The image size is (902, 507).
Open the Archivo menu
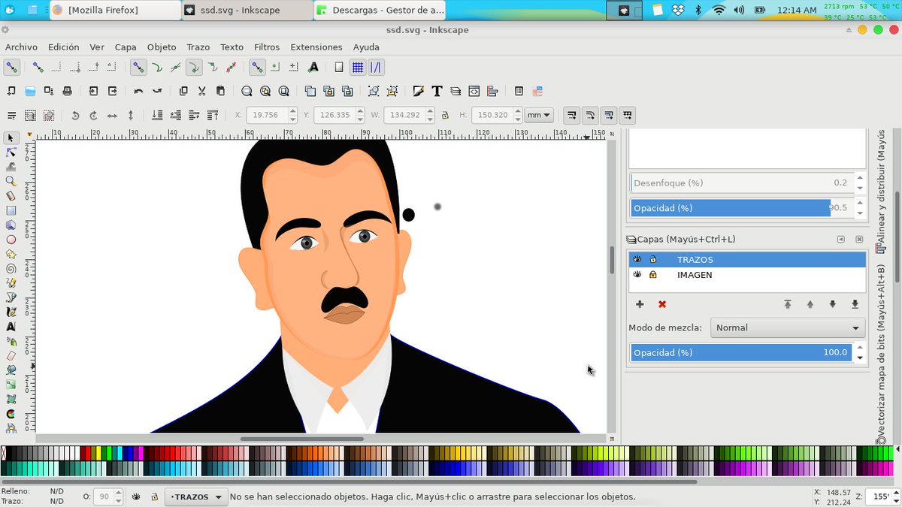21,47
